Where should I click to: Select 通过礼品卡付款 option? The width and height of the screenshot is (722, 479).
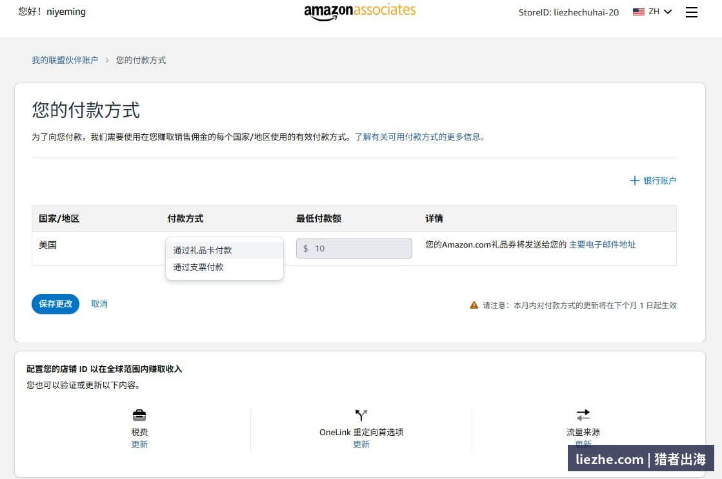(x=225, y=250)
